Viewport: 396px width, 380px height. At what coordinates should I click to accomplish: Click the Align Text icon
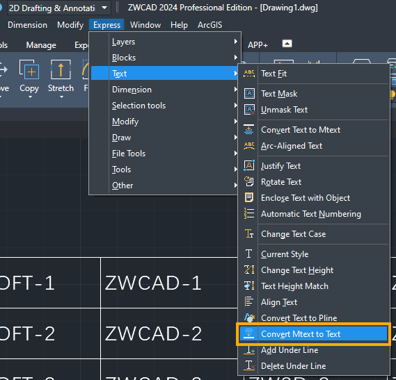pos(249,301)
